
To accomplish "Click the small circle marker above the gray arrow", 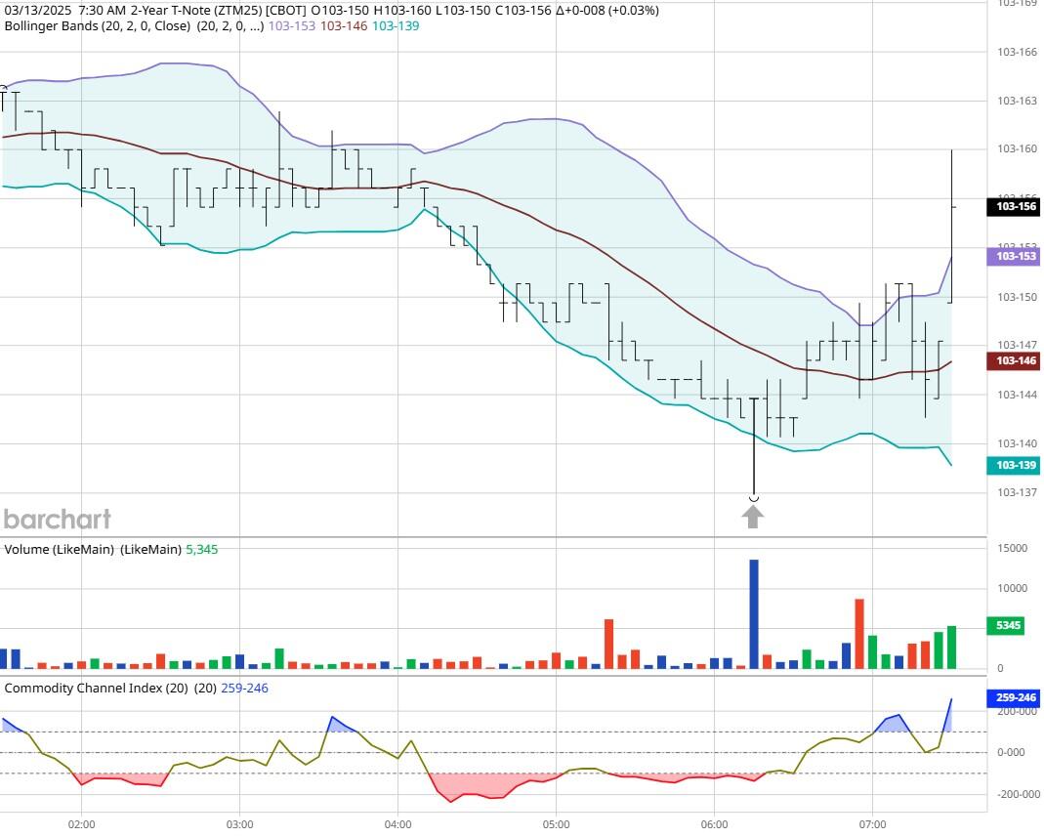I will point(753,498).
